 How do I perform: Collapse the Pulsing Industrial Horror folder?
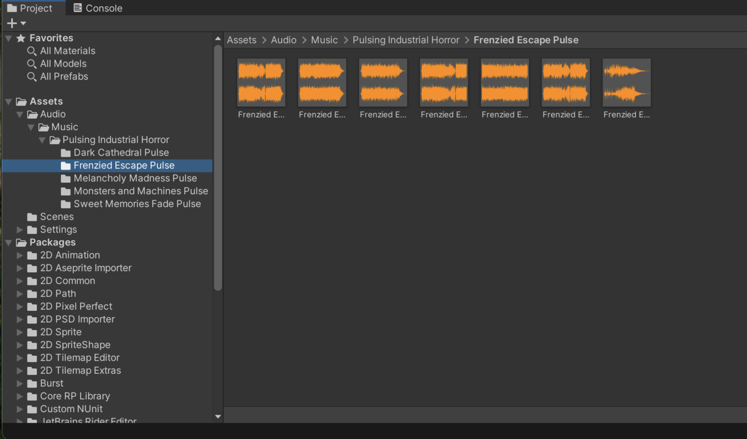pyautogui.click(x=43, y=140)
